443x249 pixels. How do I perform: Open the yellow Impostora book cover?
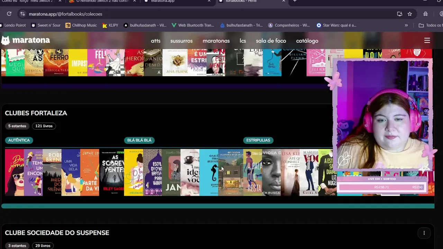point(78,63)
